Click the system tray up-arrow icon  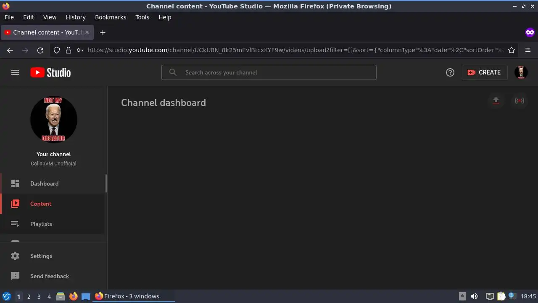click(462, 296)
